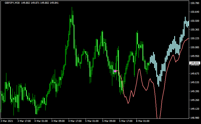This screenshot has width=201, height=124.
Task: Click the 149.950 price axis label
Action: coord(195,56)
